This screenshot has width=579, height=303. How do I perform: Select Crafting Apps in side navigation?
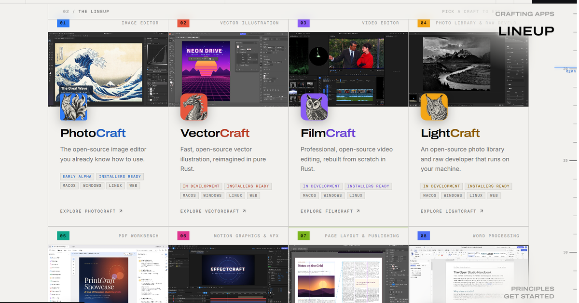(x=525, y=14)
